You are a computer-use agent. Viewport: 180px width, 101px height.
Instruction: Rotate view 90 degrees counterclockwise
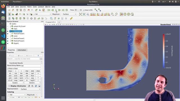click(116, 14)
